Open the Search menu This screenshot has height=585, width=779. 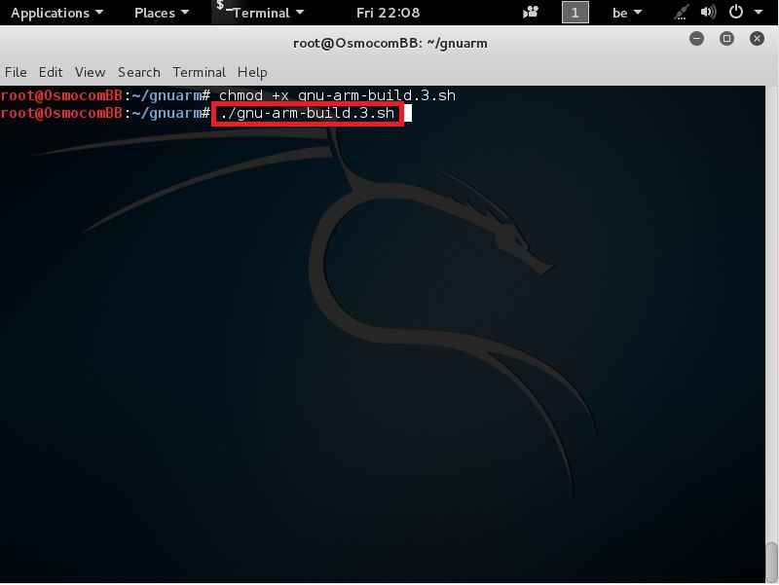139,72
